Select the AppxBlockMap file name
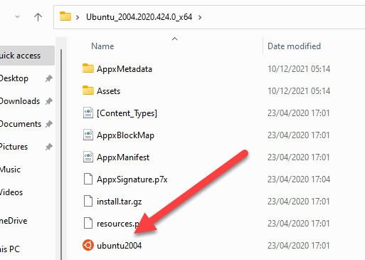 click(x=125, y=135)
